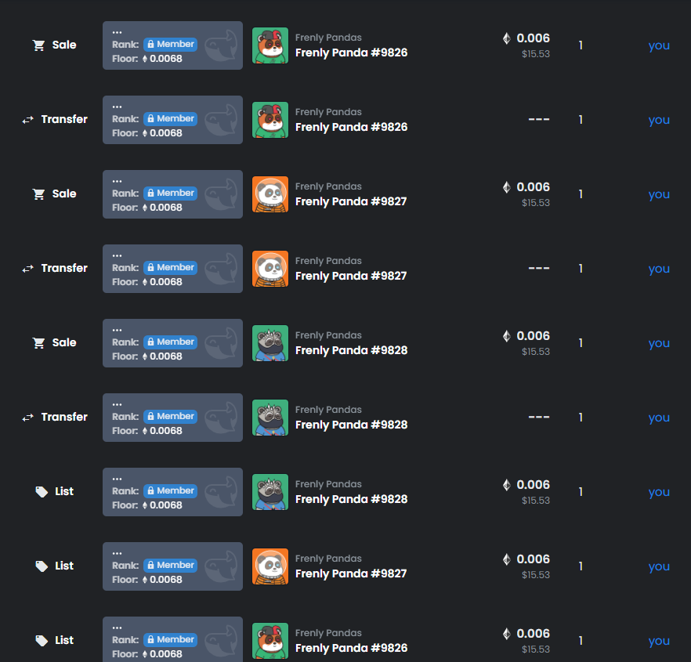691x662 pixels.
Task: Click the $15.53 price in List row of Panda #9828
Action: [x=536, y=501]
